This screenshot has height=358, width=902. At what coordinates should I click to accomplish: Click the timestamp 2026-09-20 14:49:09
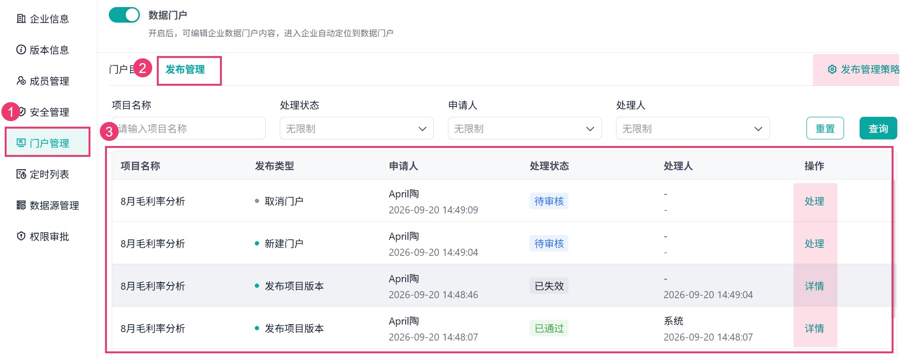click(433, 210)
